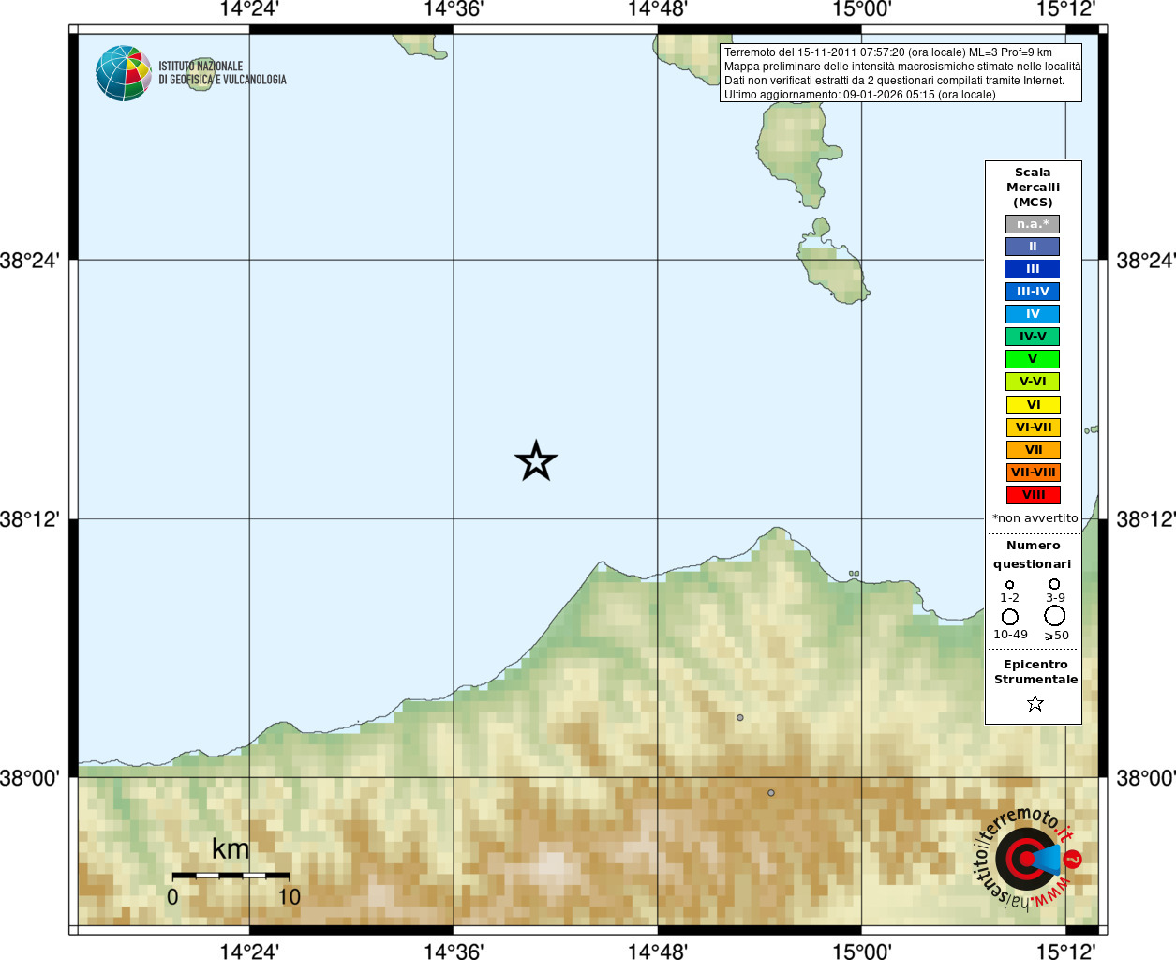This screenshot has width=1176, height=960.
Task: Click the III intensity legend swatch
Action: [x=1033, y=269]
